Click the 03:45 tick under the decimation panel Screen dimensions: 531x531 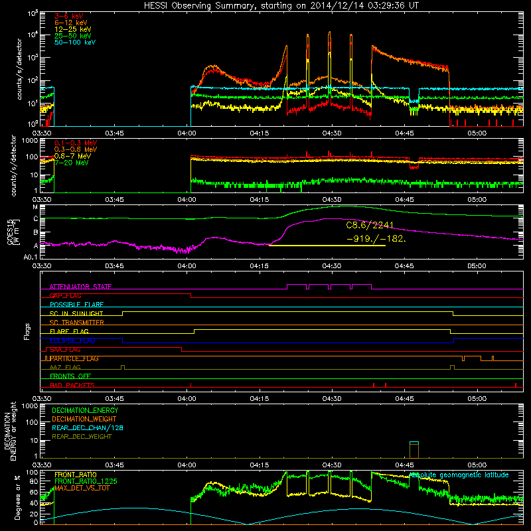pos(114,465)
